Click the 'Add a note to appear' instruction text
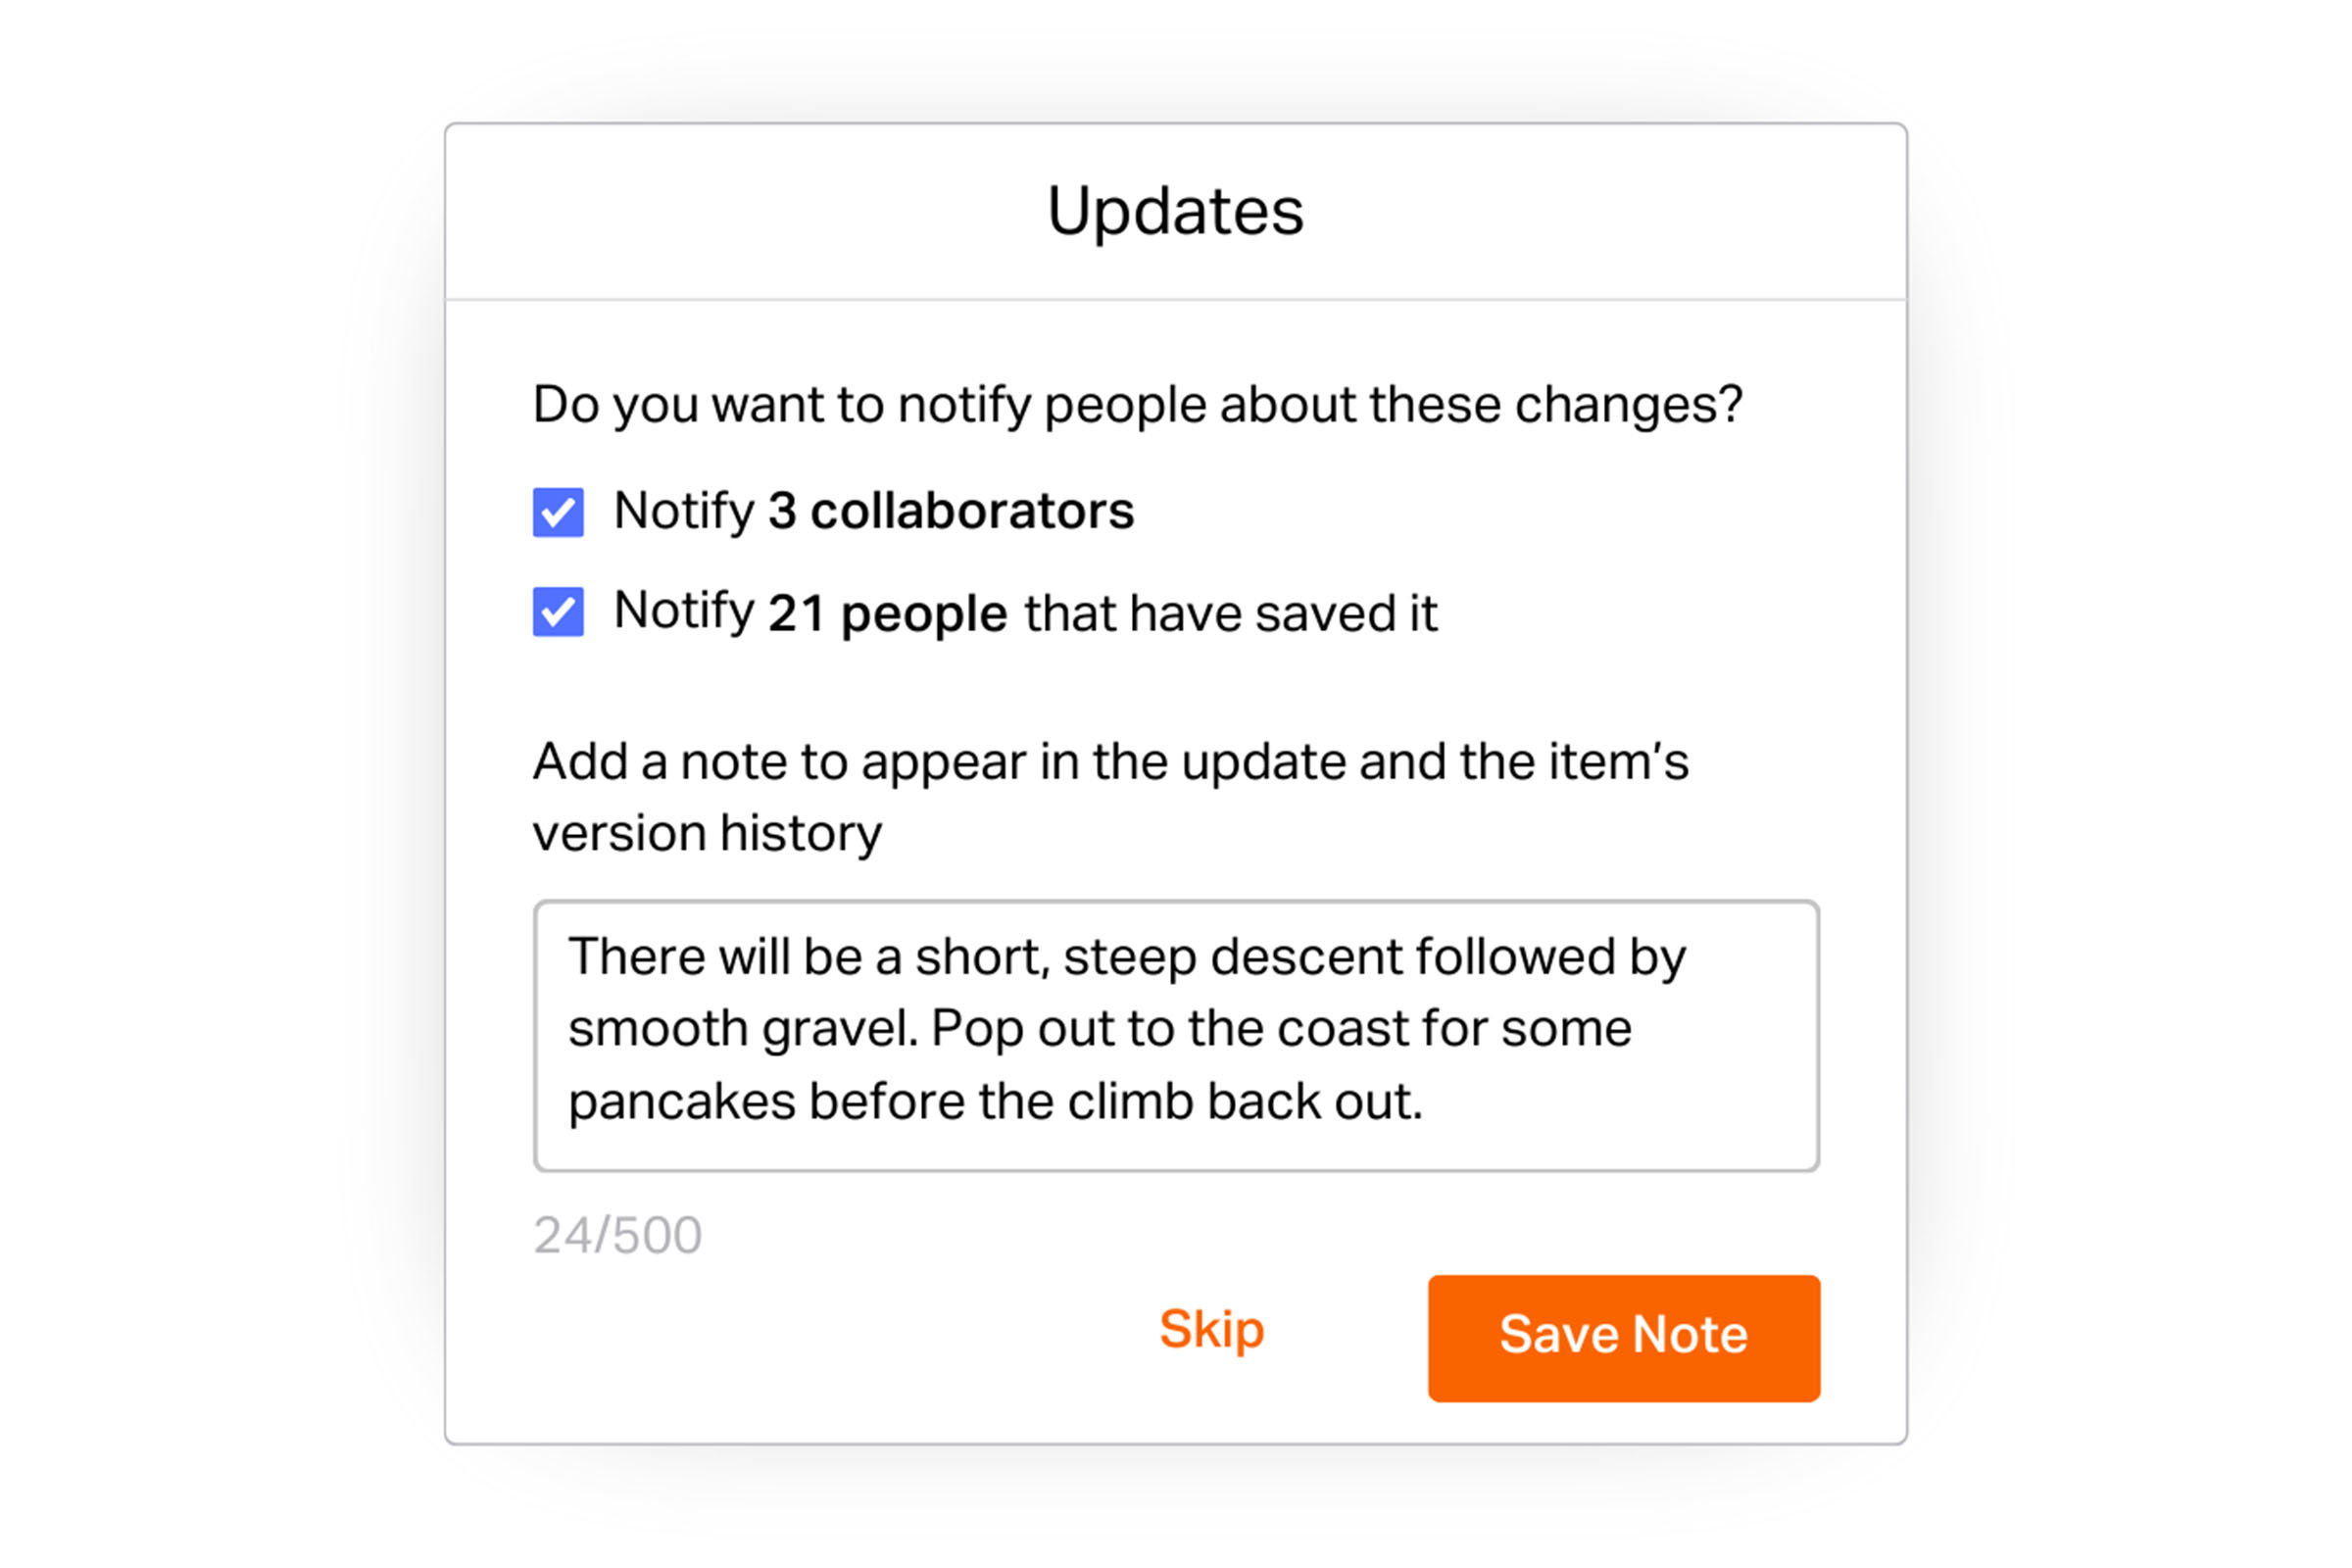The width and height of the screenshot is (2352, 1568). (1110, 761)
